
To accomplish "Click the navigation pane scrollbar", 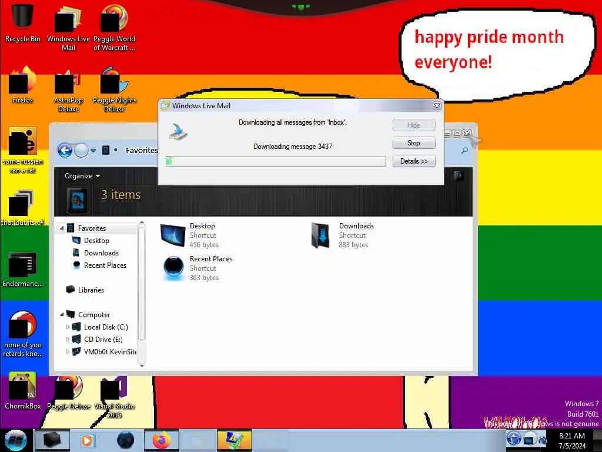I will pos(142,284).
